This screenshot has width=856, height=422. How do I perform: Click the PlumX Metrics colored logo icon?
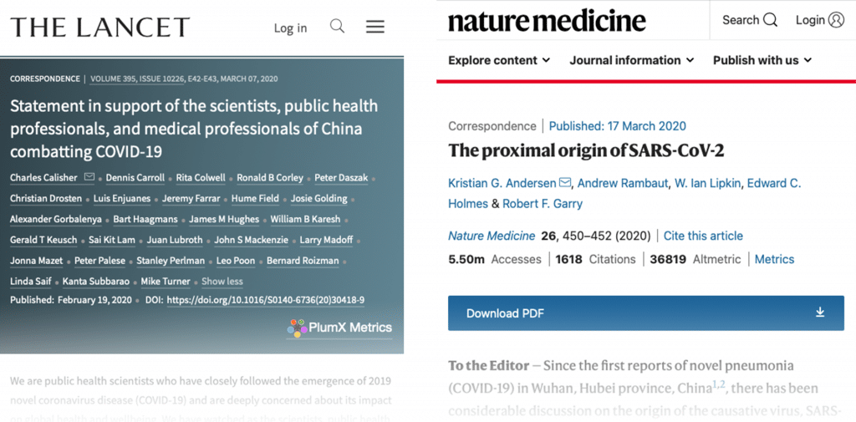(297, 328)
